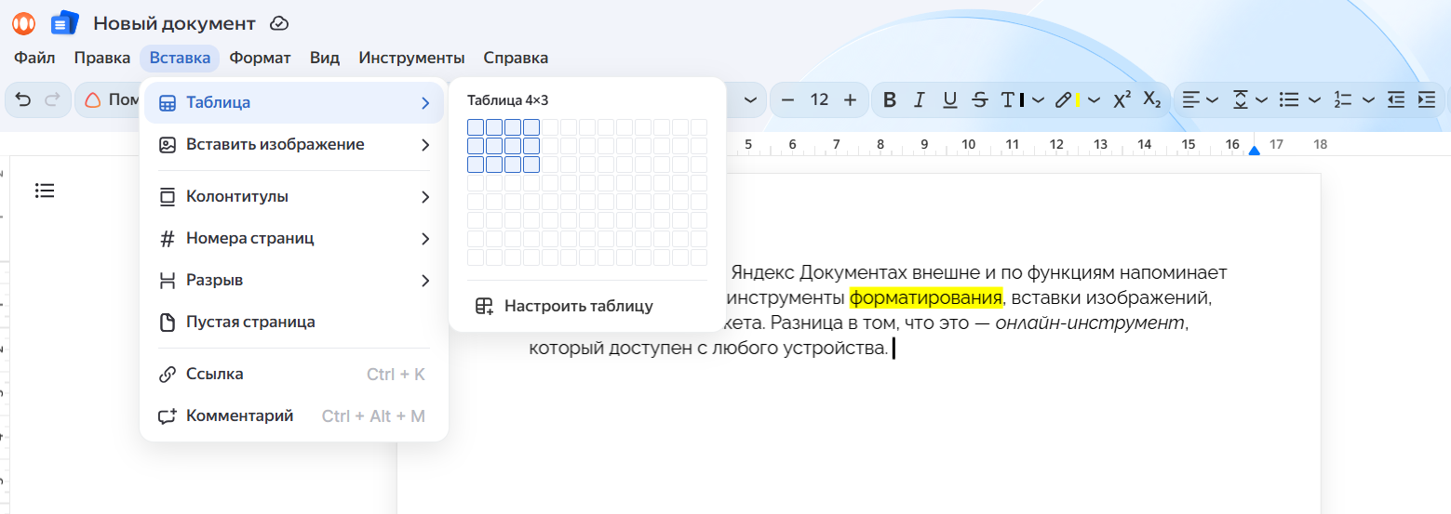Click the header-footer icon beside Колонтитулы
Screen dimensions: 1451x514
tap(168, 197)
